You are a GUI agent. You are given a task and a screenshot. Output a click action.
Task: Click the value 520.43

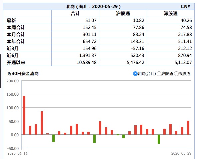[137, 55]
